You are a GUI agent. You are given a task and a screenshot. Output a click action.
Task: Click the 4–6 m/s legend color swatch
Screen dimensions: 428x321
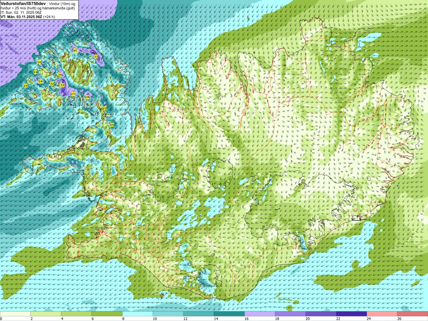pos(77,314)
